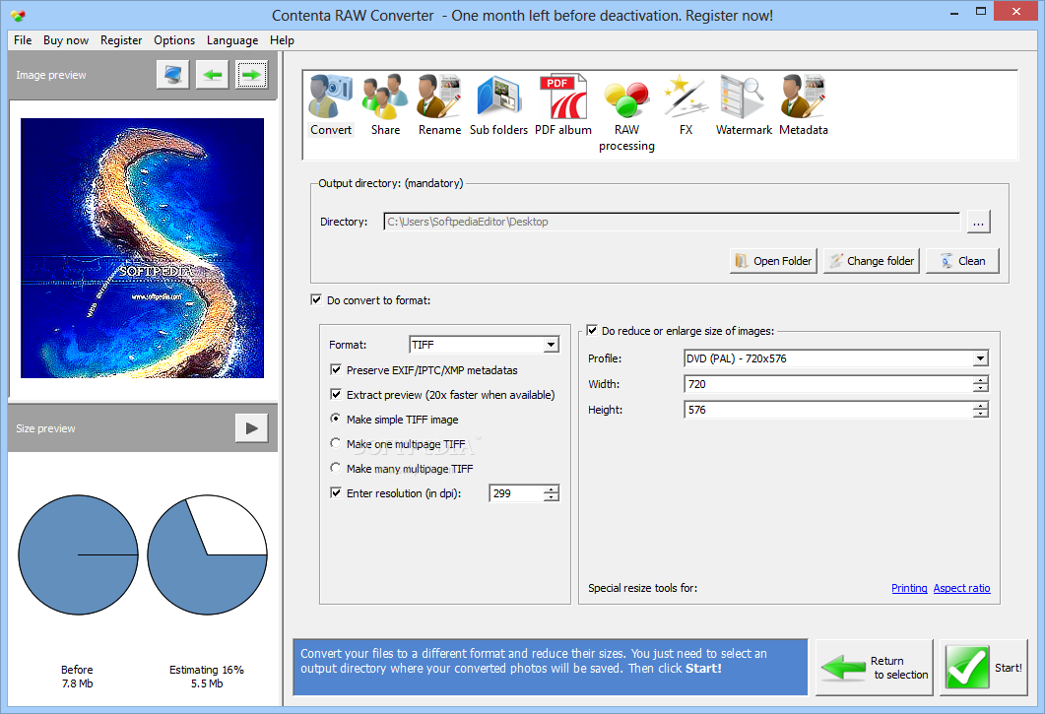Click the Start! button
This screenshot has width=1045, height=714.
click(x=984, y=668)
